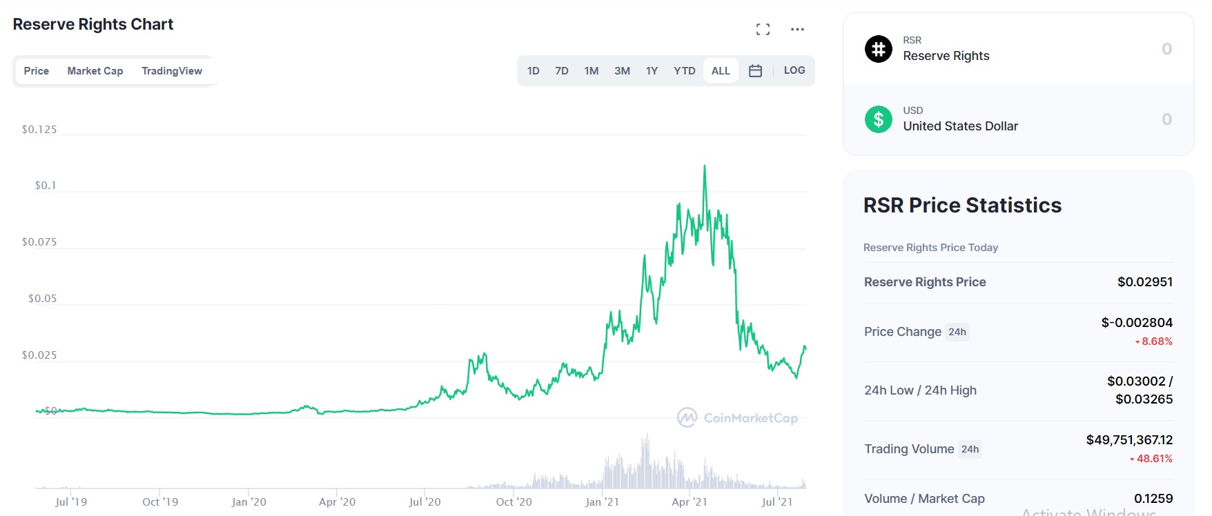This screenshot has height=516, width=1212.
Task: Select the YTD range option
Action: pos(684,70)
